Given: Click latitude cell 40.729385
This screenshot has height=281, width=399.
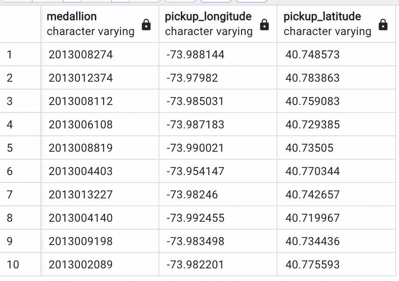Looking at the screenshot, I should pyautogui.click(x=313, y=125).
